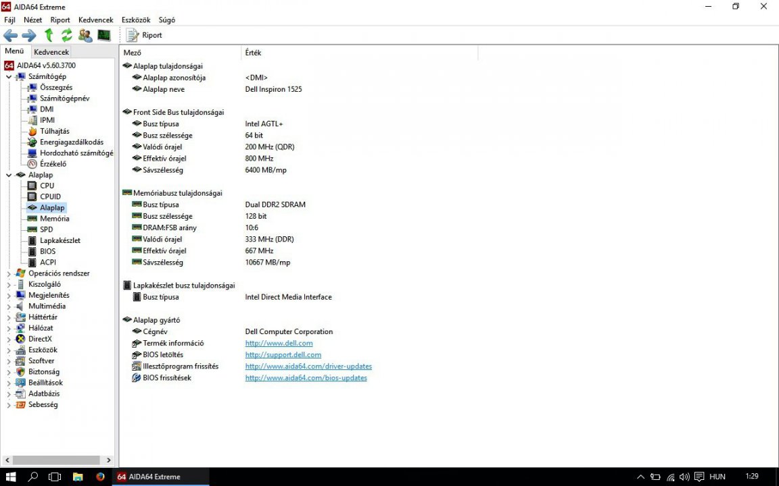Viewport: 779px width, 486px height.
Task: Expand the Megjelenítés node
Action: tap(8, 295)
